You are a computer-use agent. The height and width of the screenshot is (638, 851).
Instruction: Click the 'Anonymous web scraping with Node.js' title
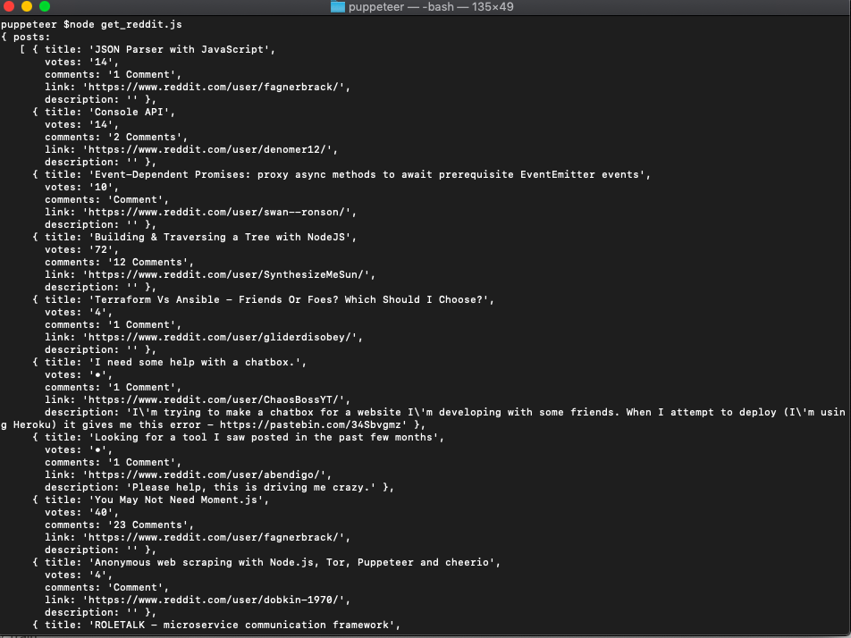click(x=270, y=562)
